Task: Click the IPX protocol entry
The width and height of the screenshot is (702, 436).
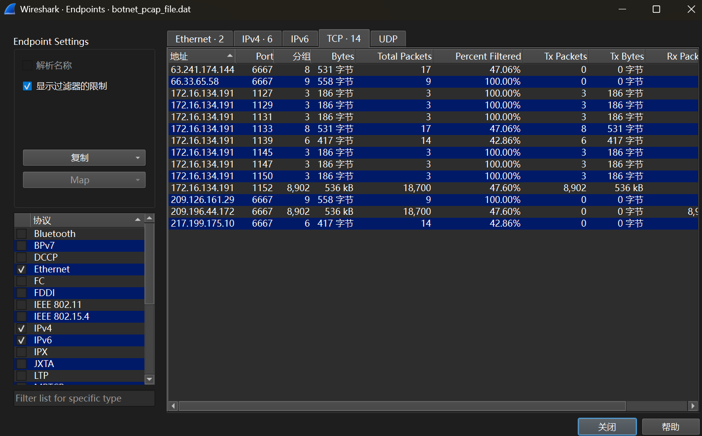Action: (x=41, y=352)
